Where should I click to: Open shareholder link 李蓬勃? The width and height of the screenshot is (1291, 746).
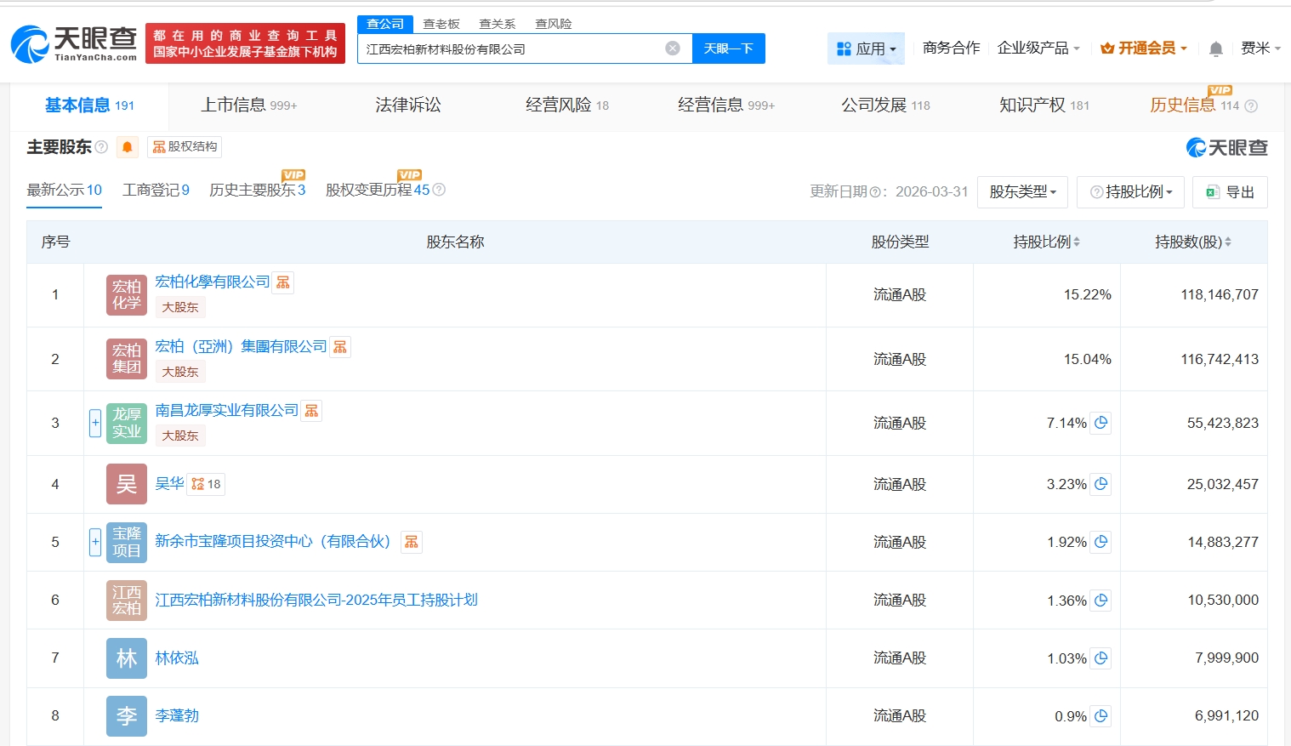click(177, 715)
